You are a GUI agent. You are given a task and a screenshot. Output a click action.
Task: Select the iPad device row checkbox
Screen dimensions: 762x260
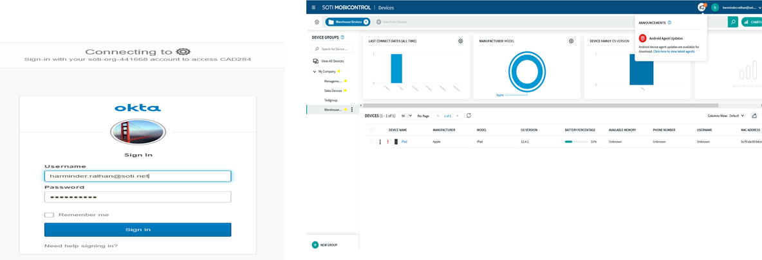point(371,142)
